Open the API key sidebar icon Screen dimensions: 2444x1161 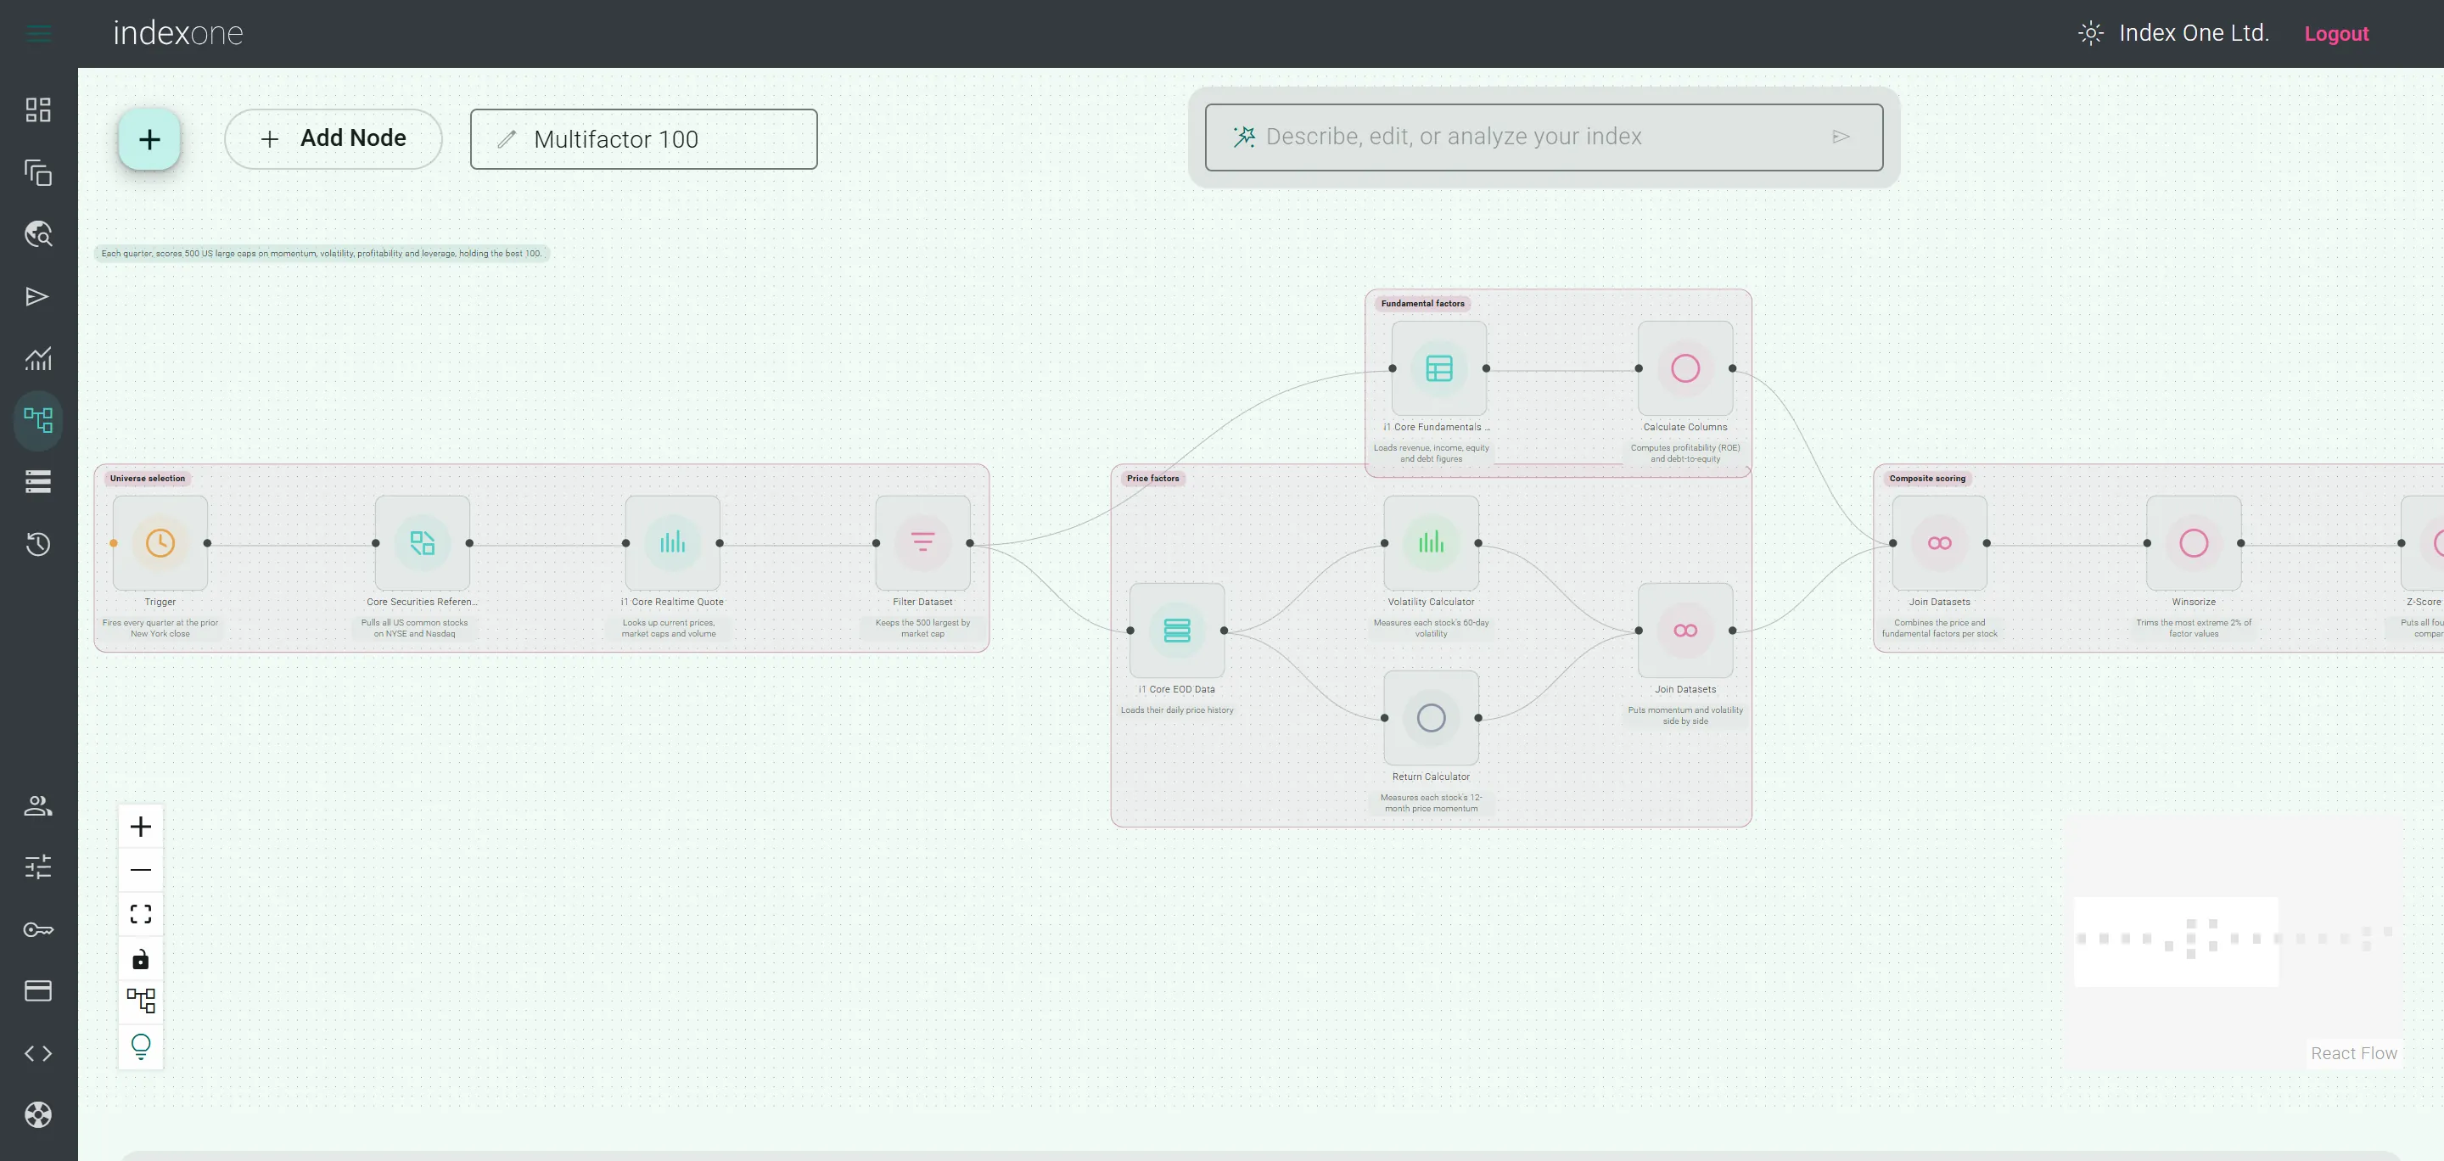[x=38, y=929]
